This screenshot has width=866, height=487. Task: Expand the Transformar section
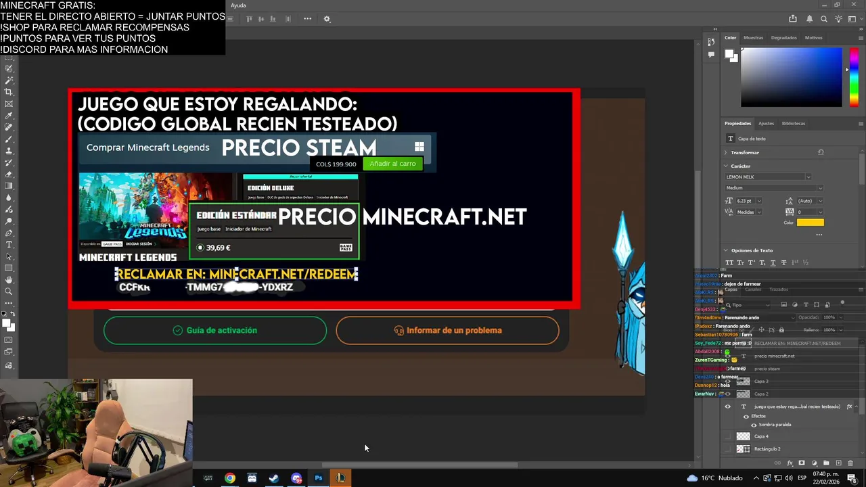727,153
